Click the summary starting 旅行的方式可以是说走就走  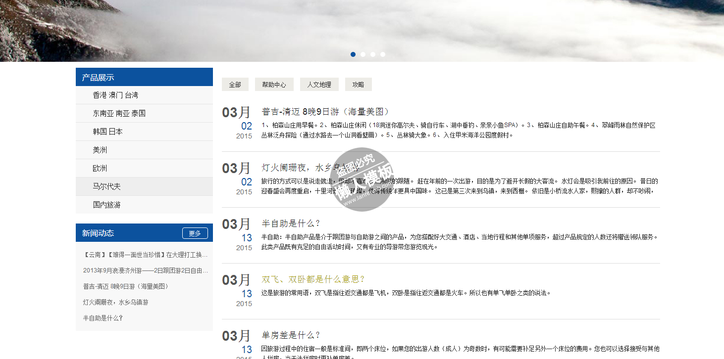pos(460,186)
